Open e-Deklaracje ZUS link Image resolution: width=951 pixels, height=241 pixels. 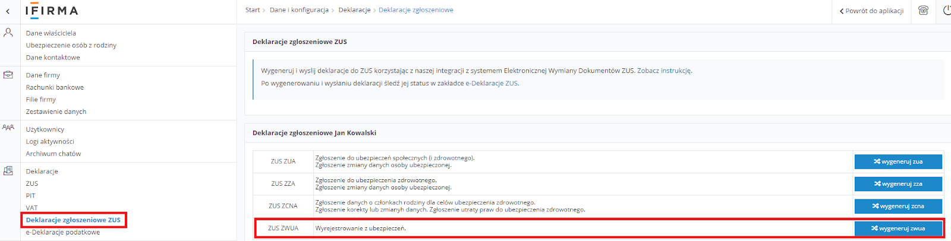492,84
